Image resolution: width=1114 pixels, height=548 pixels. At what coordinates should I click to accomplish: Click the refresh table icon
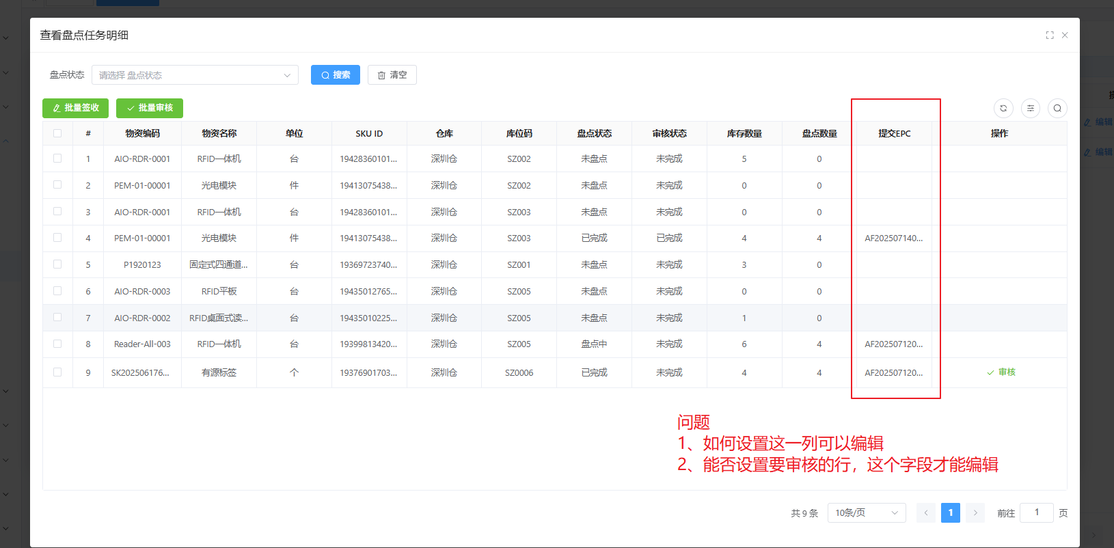1003,108
